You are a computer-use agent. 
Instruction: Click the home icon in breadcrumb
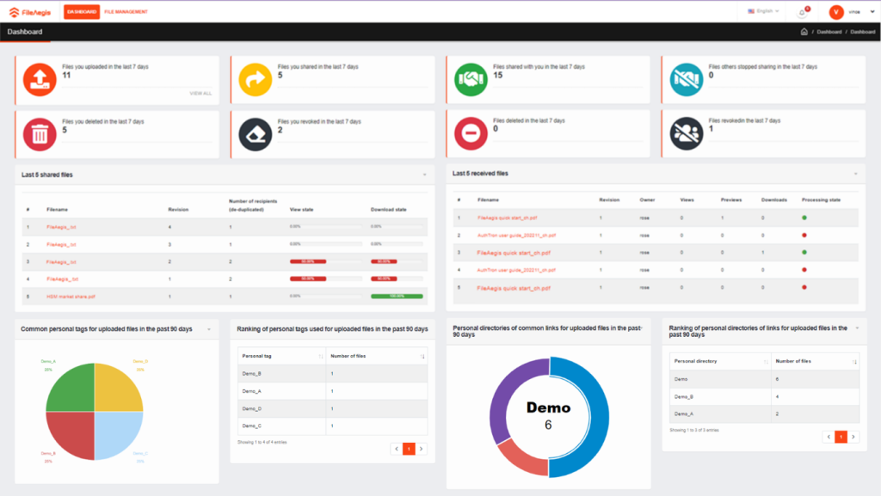pyautogui.click(x=804, y=32)
